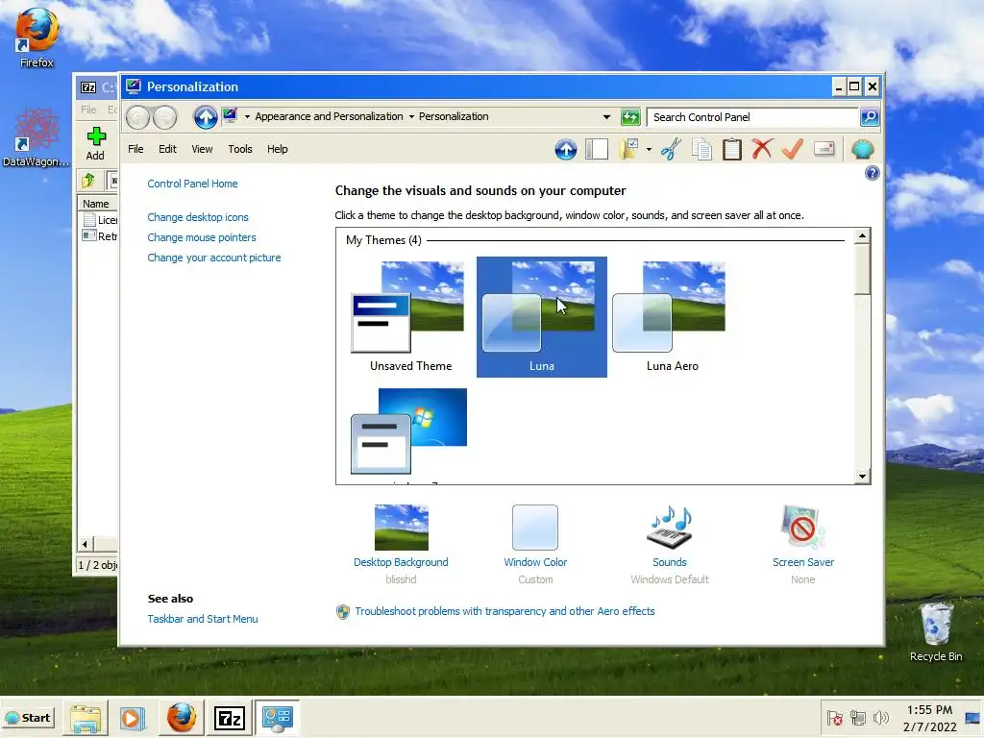Click the Start button

coord(29,718)
